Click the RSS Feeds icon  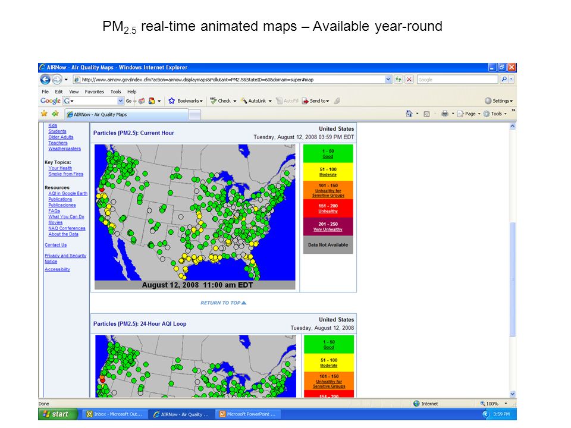[426, 114]
